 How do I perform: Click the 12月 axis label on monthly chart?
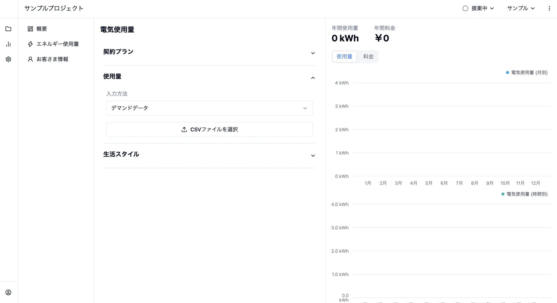[x=535, y=183]
